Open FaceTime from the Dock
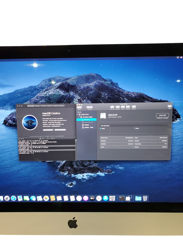Image resolution: width=183 pixels, height=244 pixels. (26, 198)
